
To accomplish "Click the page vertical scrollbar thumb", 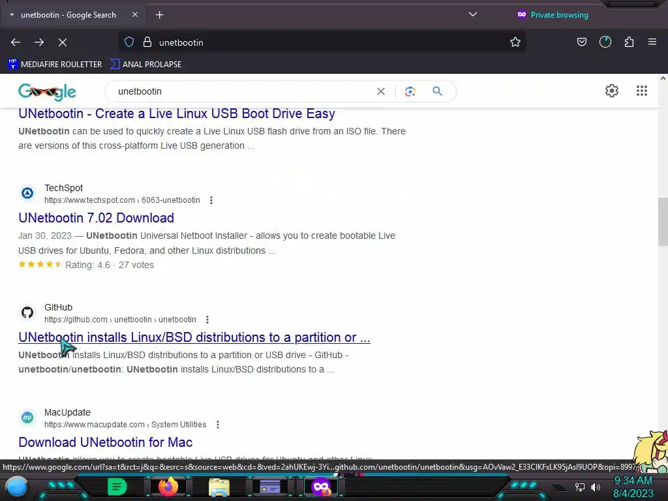I will (x=663, y=222).
